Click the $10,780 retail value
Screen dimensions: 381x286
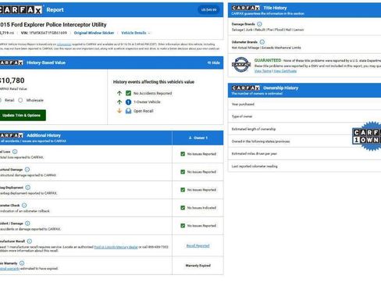(12, 80)
